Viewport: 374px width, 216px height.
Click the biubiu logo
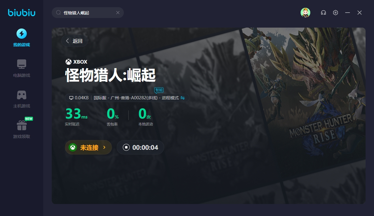[x=22, y=13]
